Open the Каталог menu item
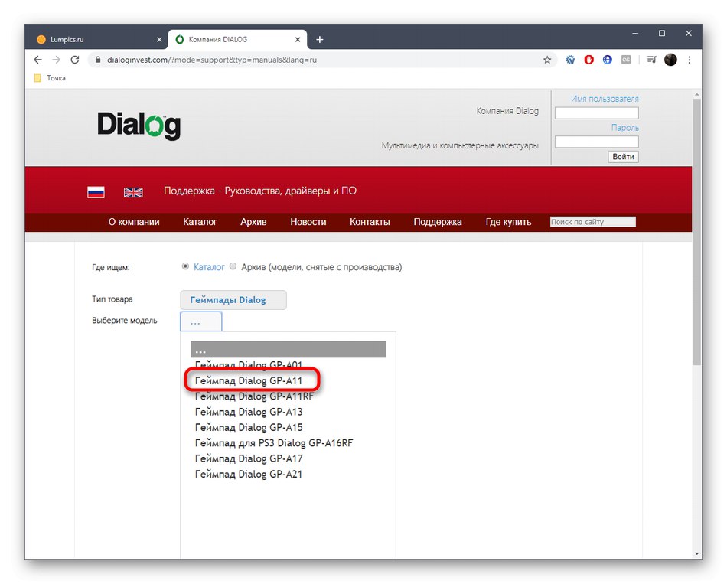 (200, 222)
